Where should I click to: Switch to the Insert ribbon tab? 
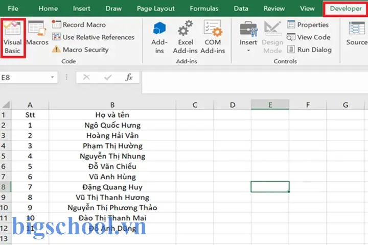pyautogui.click(x=81, y=9)
